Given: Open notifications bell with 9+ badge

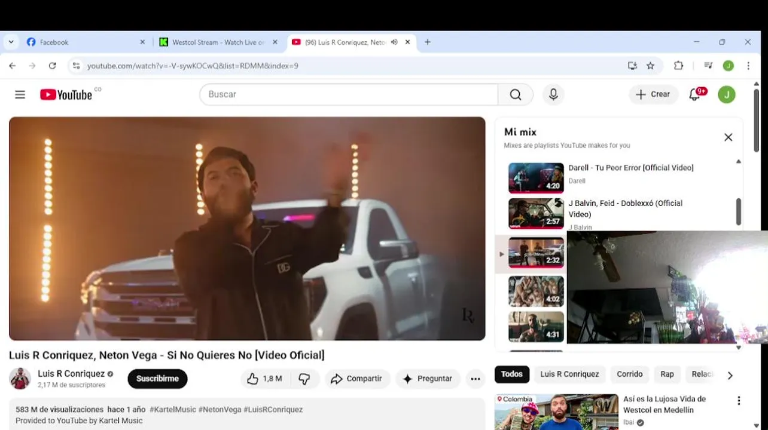Looking at the screenshot, I should pos(696,94).
